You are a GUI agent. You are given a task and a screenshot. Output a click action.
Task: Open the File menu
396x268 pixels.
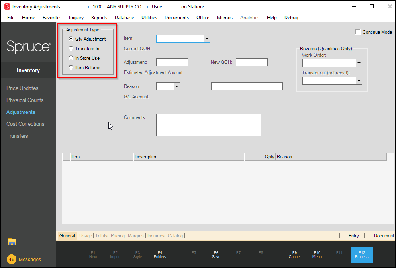coord(11,18)
